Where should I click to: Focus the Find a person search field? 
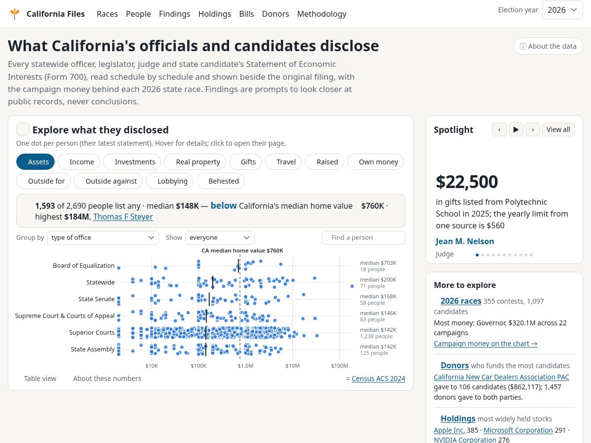pyautogui.click(x=363, y=237)
